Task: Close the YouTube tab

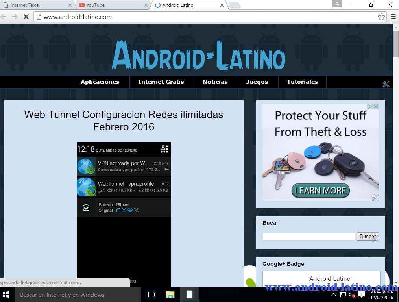Action: click(146, 5)
